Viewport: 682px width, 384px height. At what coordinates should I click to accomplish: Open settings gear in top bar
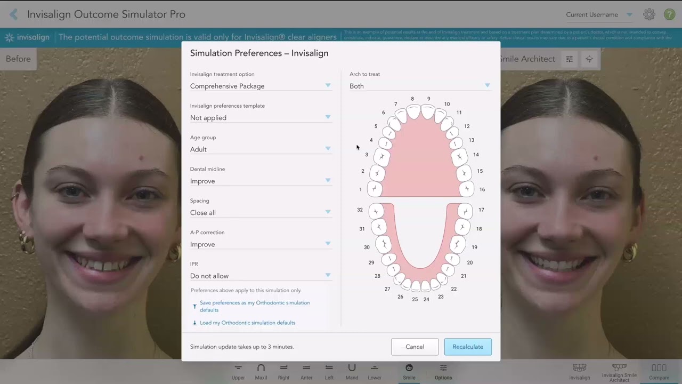coord(649,14)
